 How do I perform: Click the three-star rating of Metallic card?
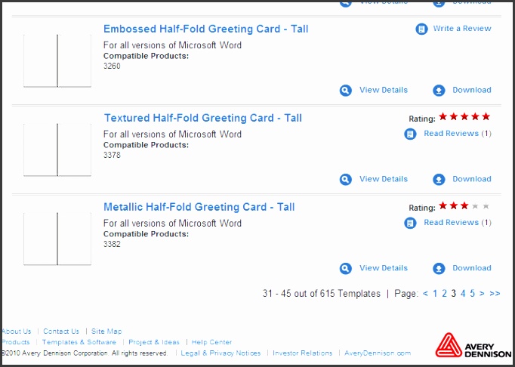[x=464, y=206]
